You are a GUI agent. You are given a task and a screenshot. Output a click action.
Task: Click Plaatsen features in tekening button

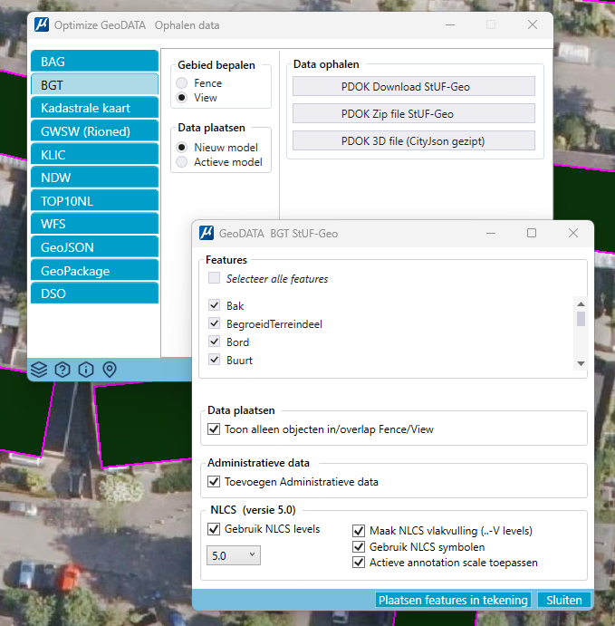click(x=453, y=600)
